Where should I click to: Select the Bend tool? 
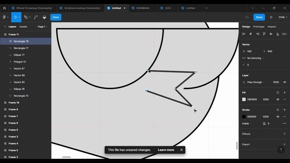[x=36, y=17]
